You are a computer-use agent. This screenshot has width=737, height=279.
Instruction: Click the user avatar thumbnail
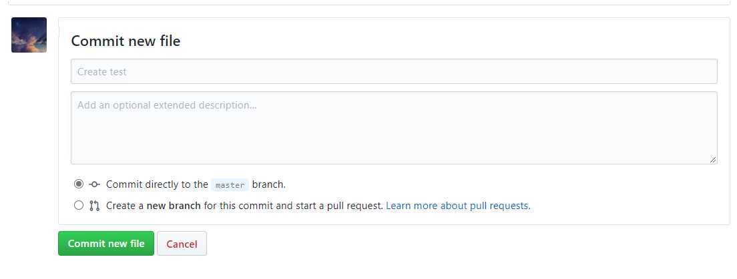29,35
